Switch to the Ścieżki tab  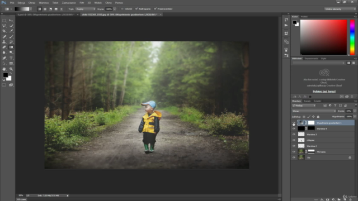317,101
